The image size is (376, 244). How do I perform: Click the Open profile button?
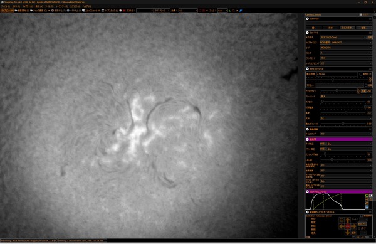pos(314,28)
